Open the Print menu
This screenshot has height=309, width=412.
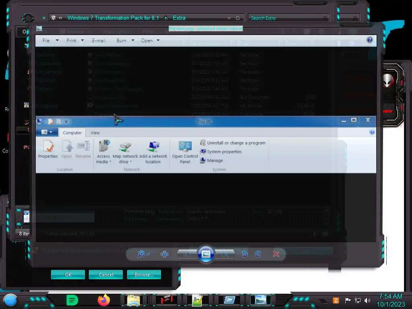(x=71, y=41)
